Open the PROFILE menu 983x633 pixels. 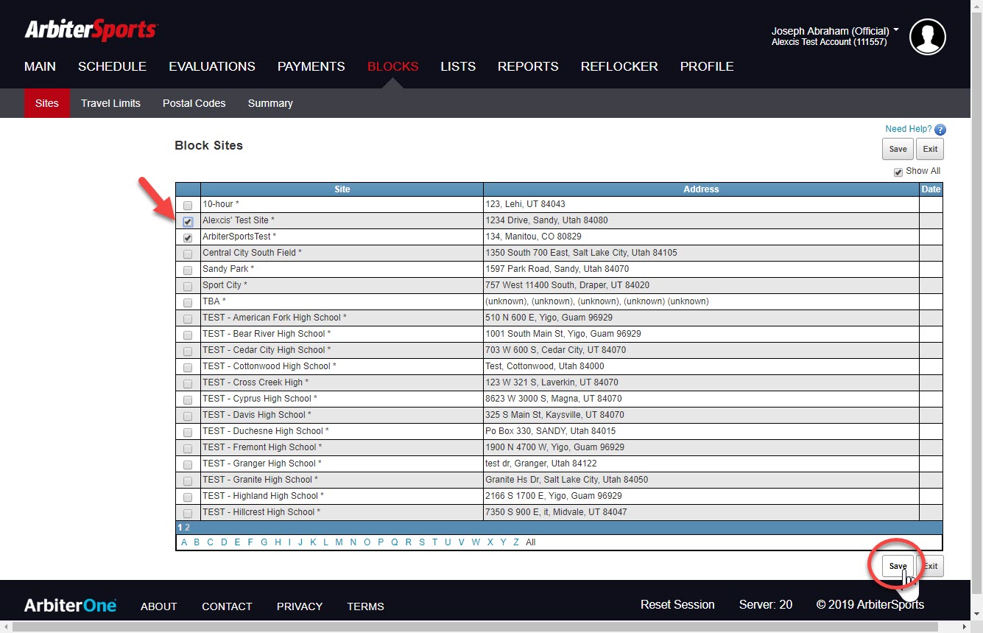707,66
